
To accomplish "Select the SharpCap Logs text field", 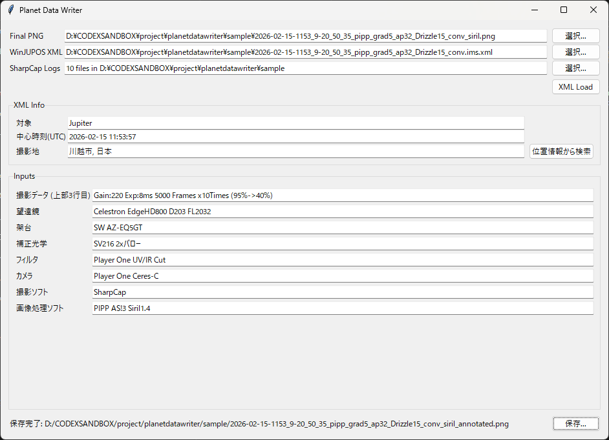I will [x=305, y=68].
